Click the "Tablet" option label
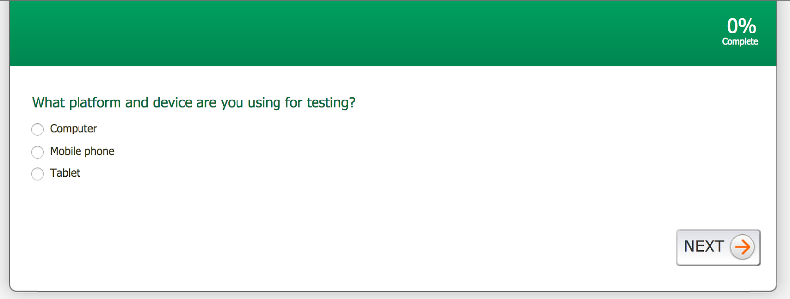 (65, 173)
